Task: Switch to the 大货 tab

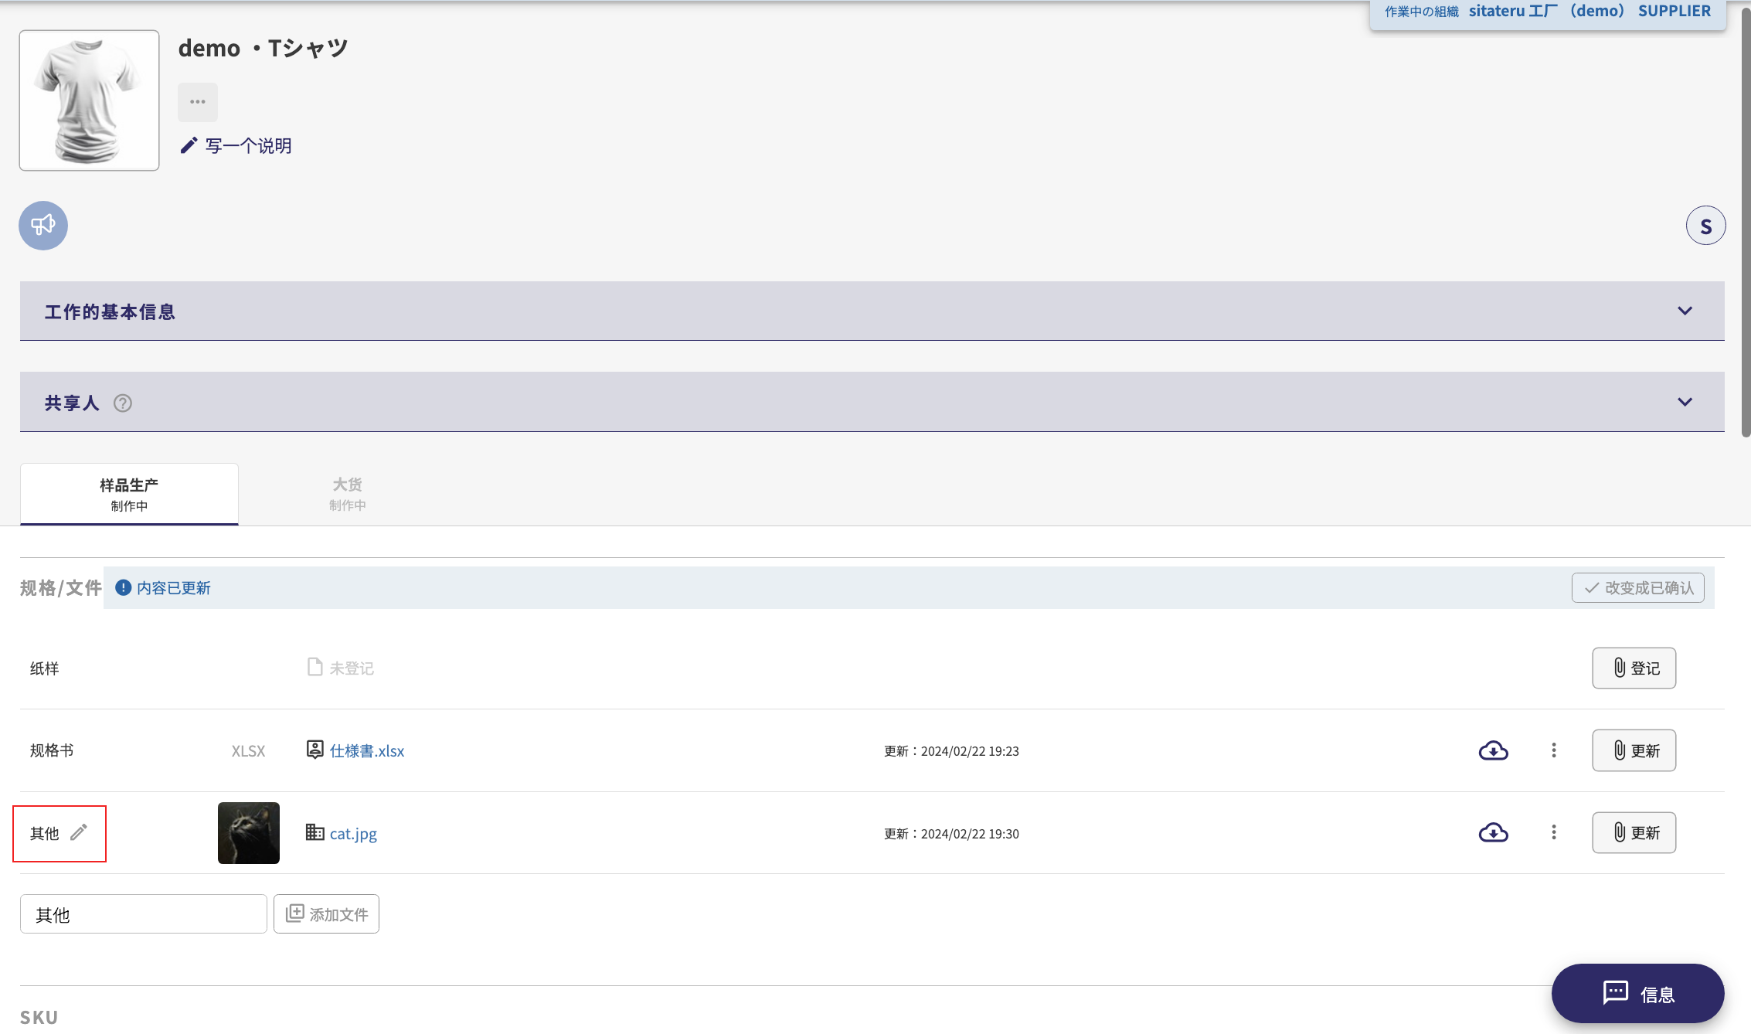Action: pos(347,494)
